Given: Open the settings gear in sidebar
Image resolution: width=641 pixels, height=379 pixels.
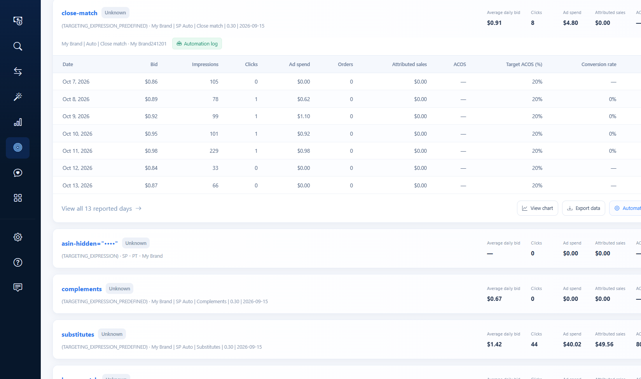Looking at the screenshot, I should pyautogui.click(x=18, y=237).
